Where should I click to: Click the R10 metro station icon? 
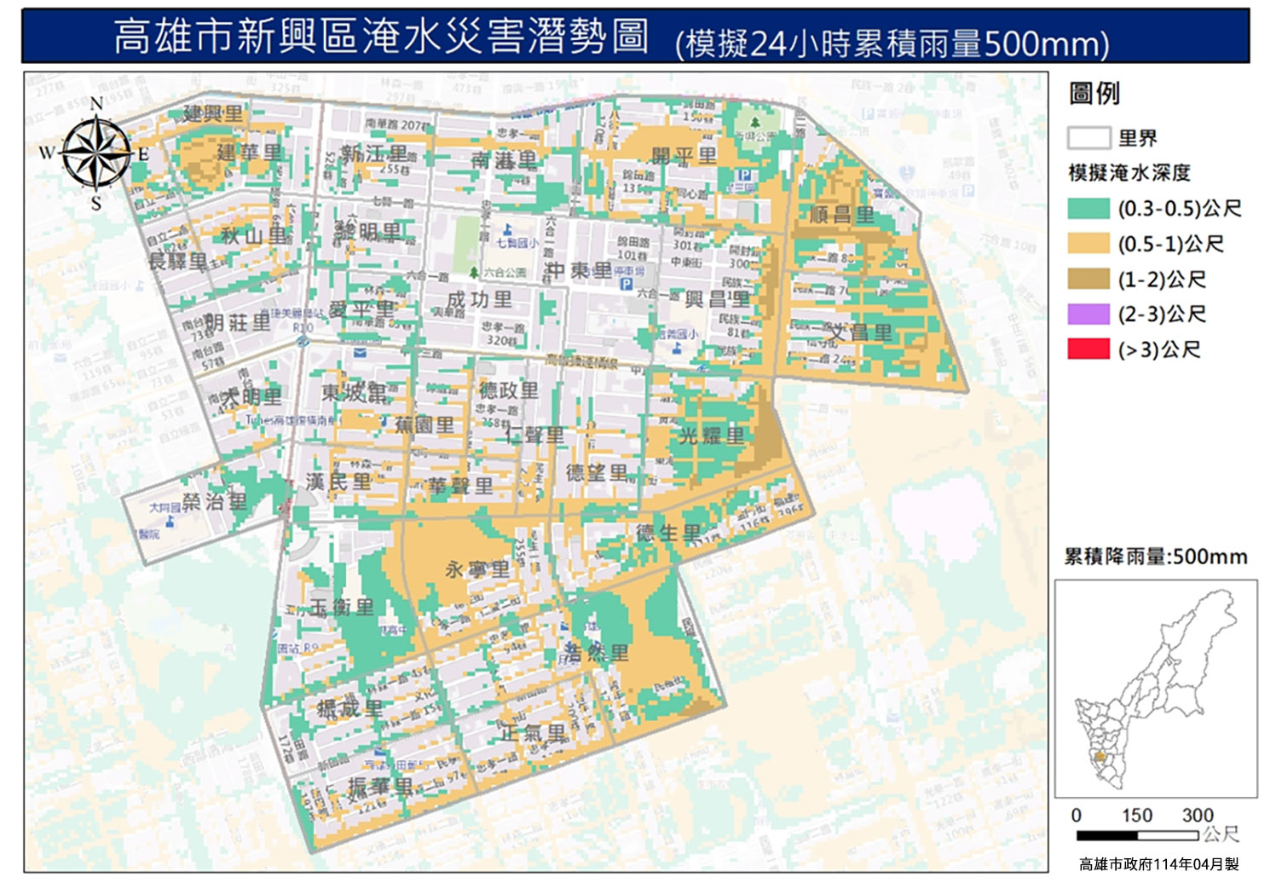click(x=303, y=340)
